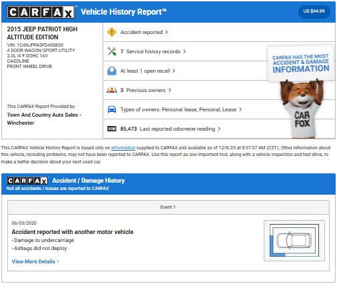Click 2015 Jeep Patriot High Altitude Edition title
The width and height of the screenshot is (337, 284).
[x=42, y=33]
